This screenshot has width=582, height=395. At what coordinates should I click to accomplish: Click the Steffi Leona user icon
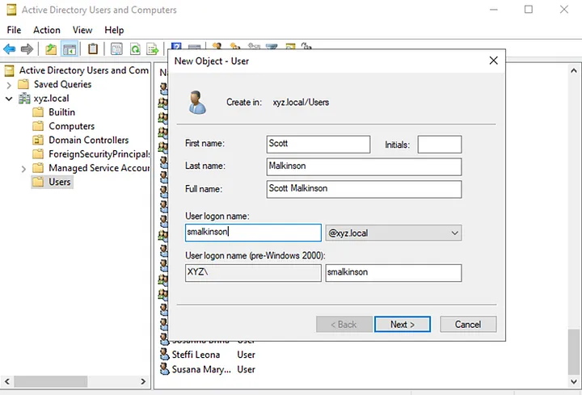164,354
